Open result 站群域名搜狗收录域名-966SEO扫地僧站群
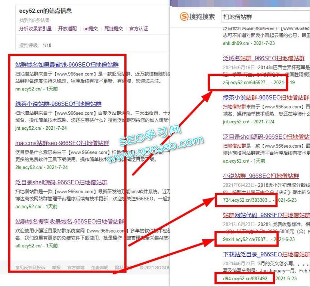Image resolution: width=310 pixels, height=287 pixels. pyautogui.click(x=70, y=221)
